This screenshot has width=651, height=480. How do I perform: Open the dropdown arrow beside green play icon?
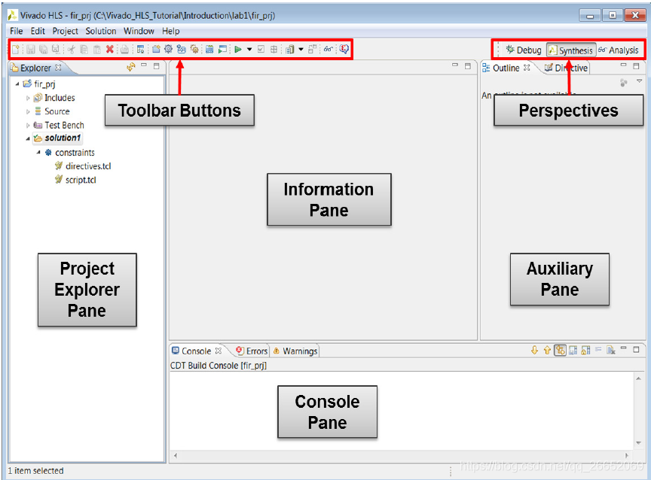[249, 50]
